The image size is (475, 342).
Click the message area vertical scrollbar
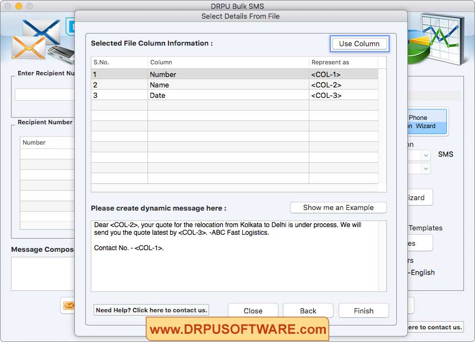tap(383, 256)
